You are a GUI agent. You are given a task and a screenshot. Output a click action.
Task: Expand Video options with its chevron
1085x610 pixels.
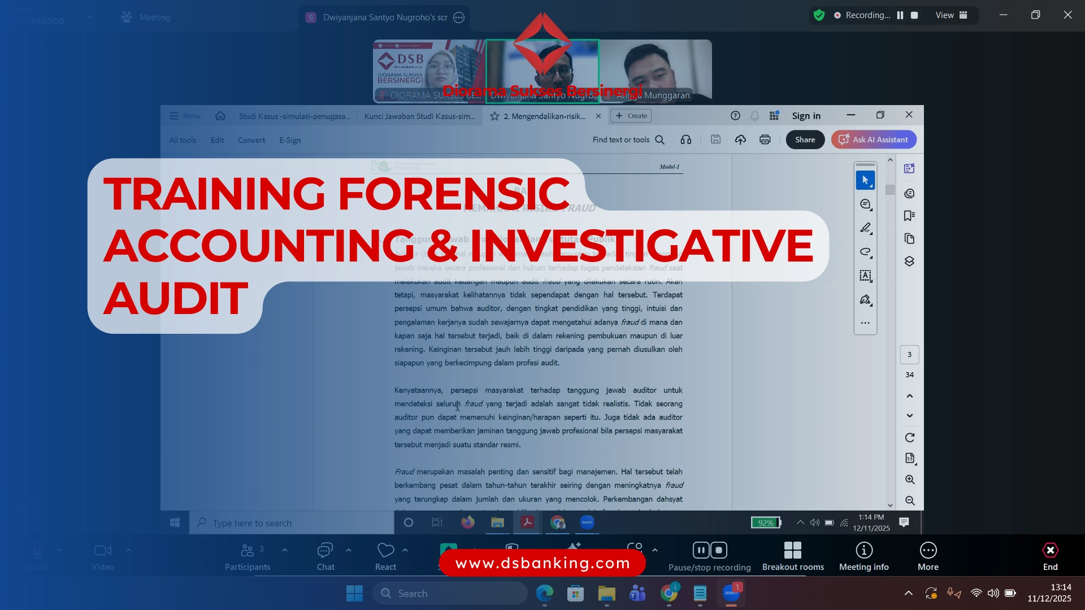click(129, 550)
